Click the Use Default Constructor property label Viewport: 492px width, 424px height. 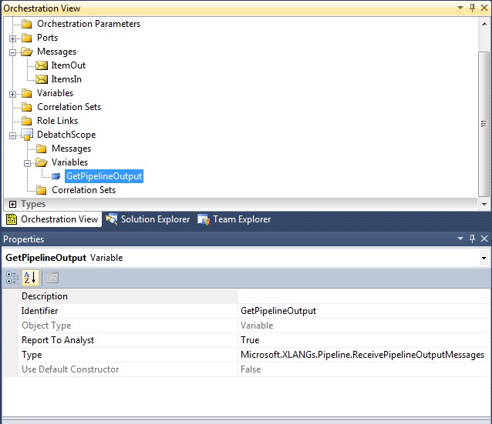click(70, 369)
